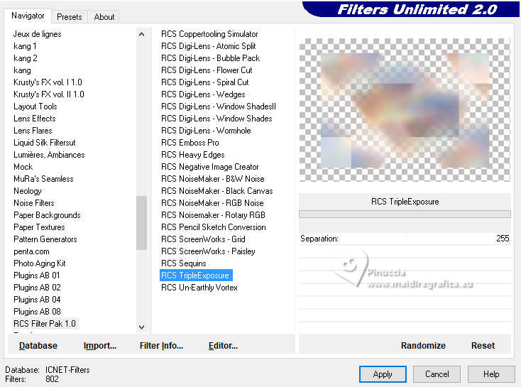This screenshot has height=387, width=521.
Task: Select Lumières, Ambiances category
Action: point(49,155)
